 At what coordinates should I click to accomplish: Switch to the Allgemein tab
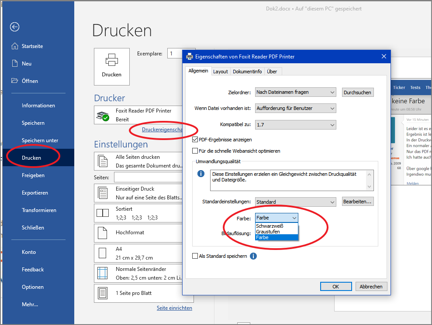(198, 71)
